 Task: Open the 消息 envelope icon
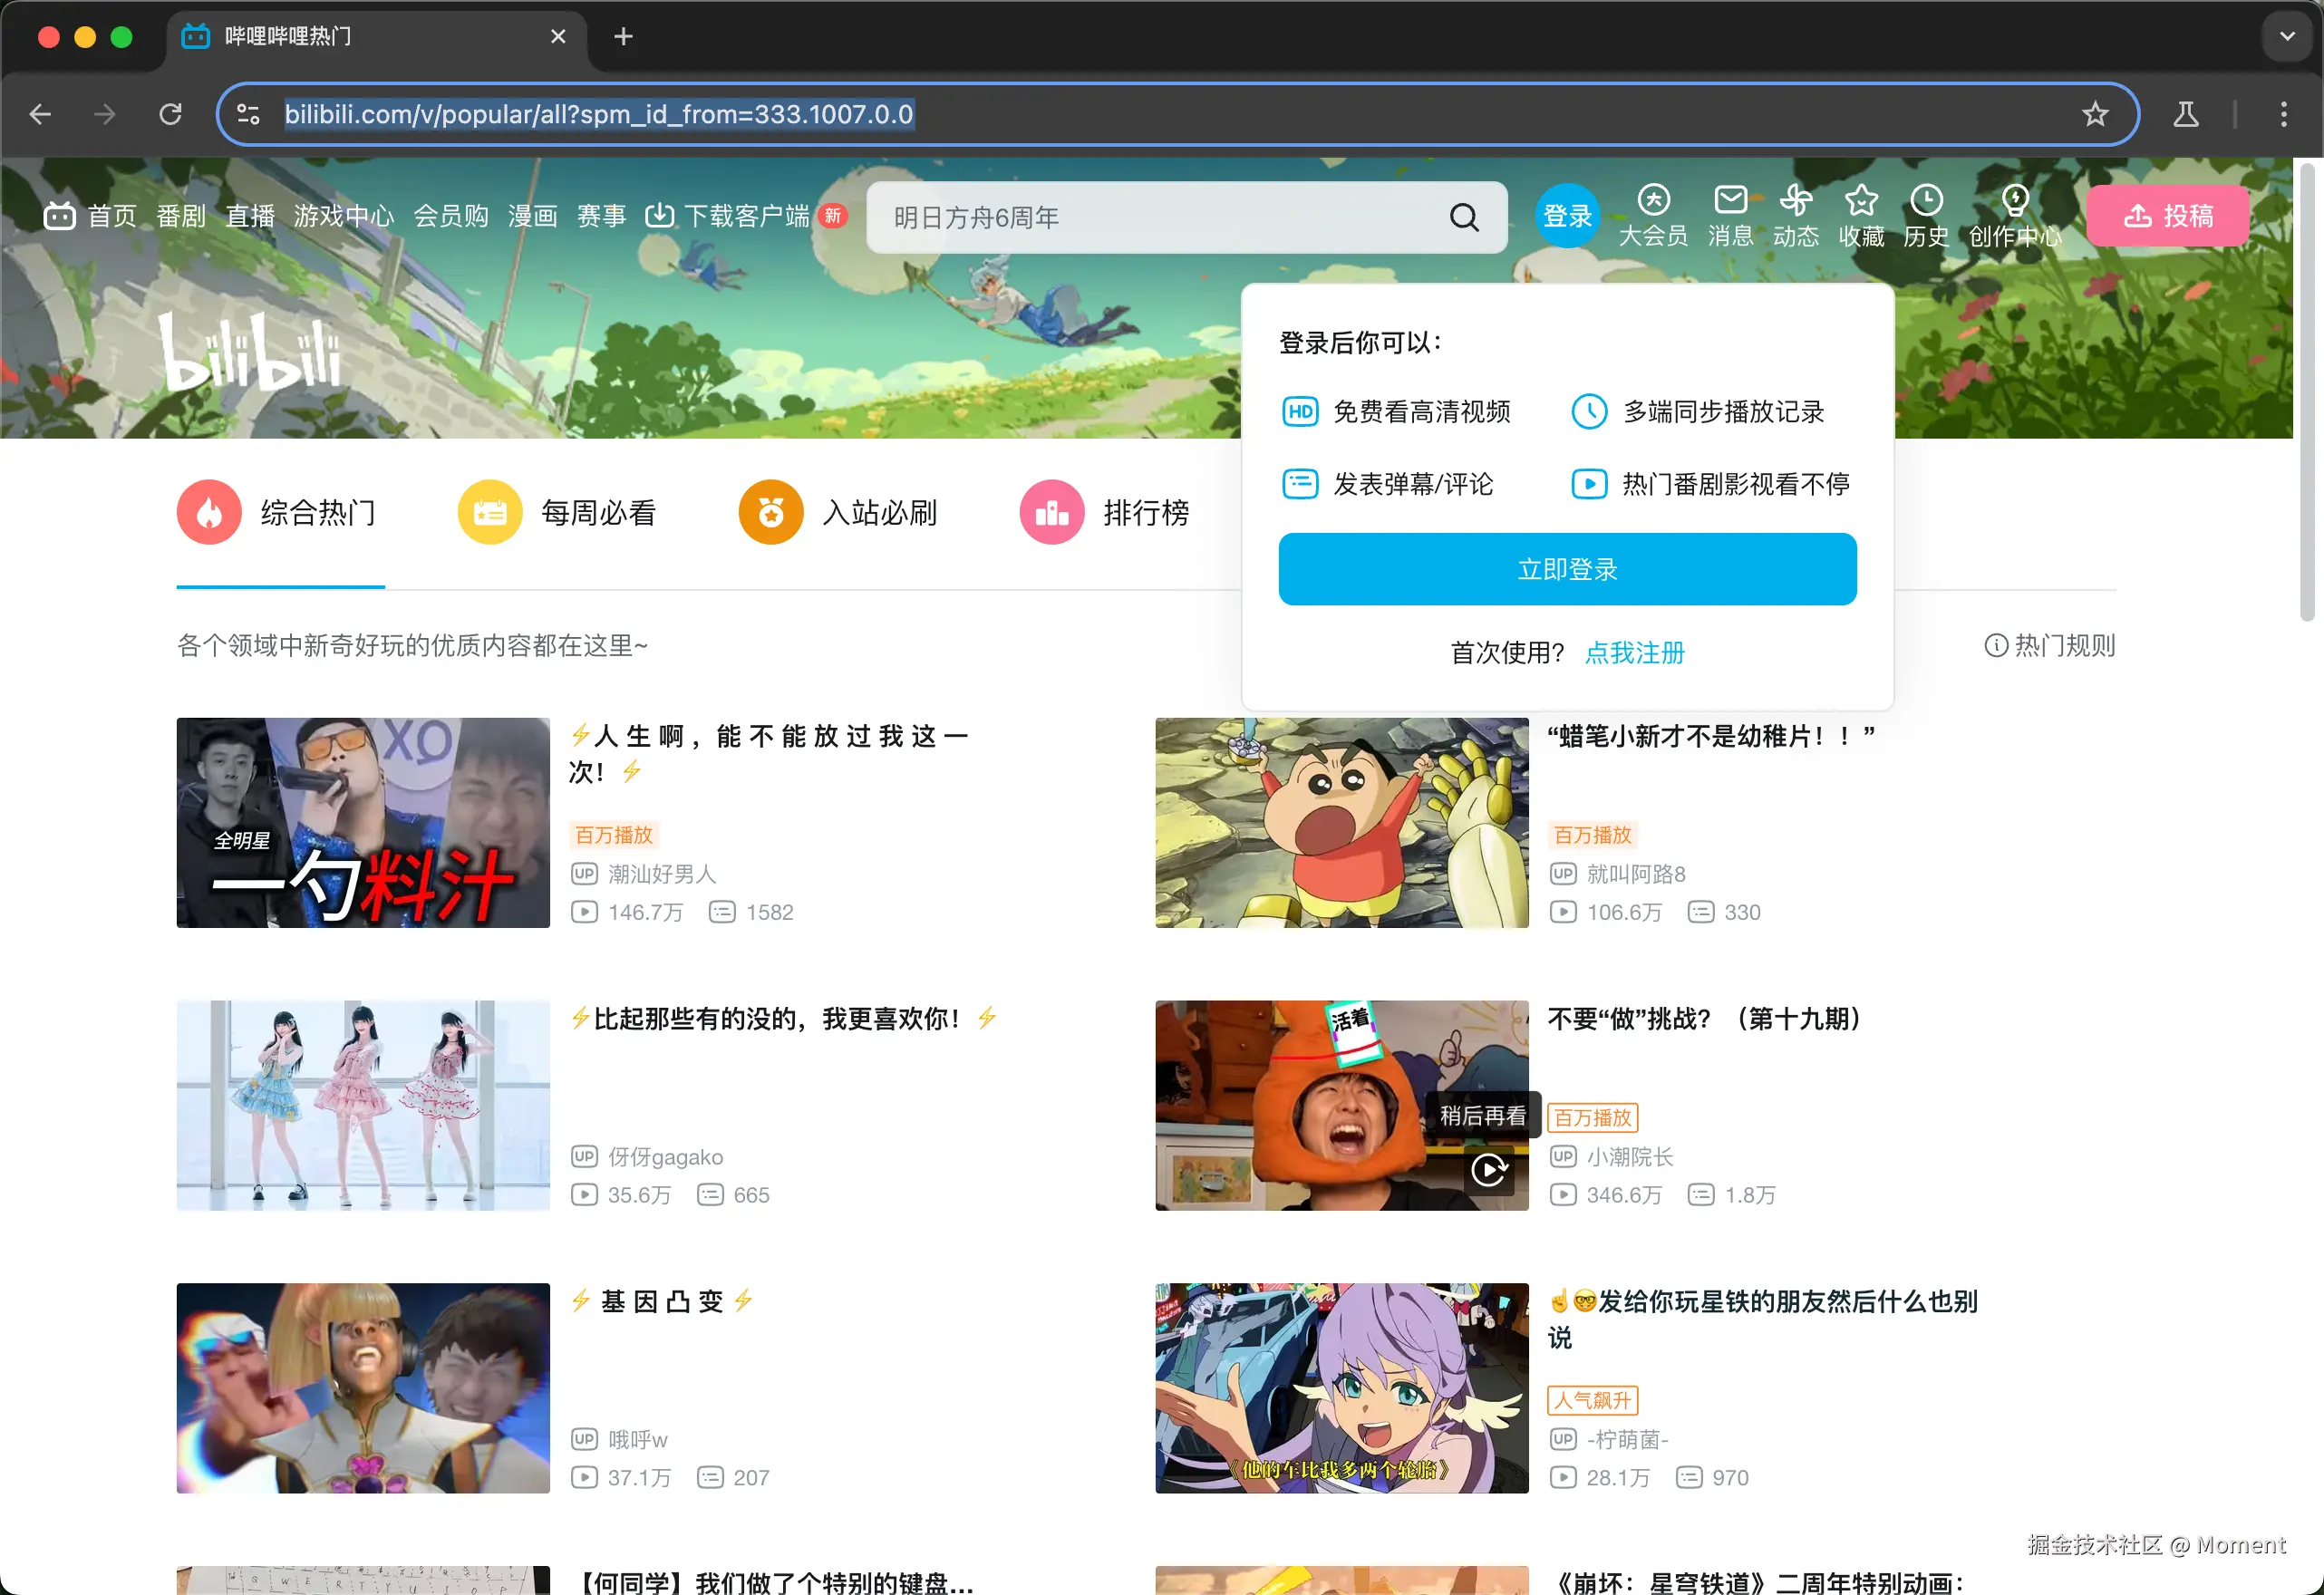tap(1730, 200)
